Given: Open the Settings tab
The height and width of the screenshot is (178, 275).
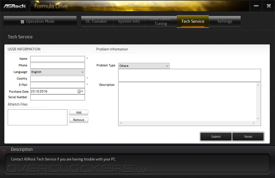Looking at the screenshot, I should tap(225, 21).
